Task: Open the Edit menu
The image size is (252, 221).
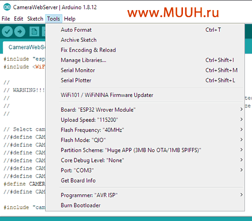Action: 18,19
